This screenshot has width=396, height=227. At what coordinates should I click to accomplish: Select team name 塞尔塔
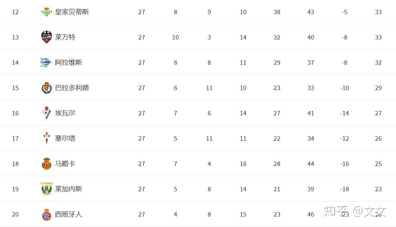65,138
